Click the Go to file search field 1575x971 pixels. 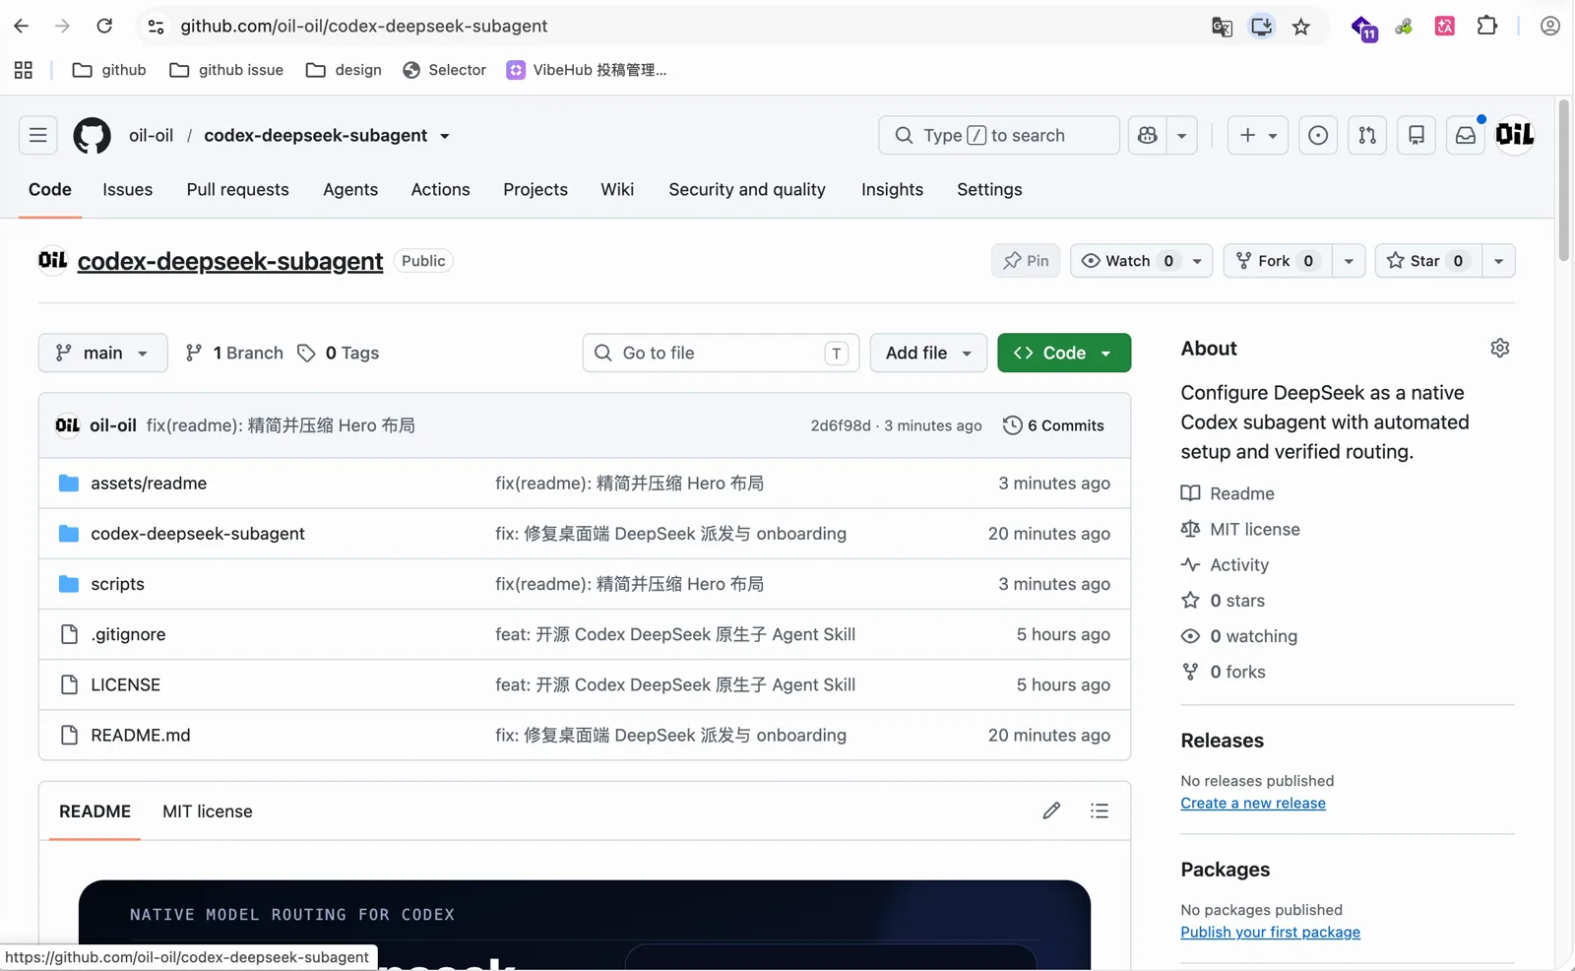(721, 353)
